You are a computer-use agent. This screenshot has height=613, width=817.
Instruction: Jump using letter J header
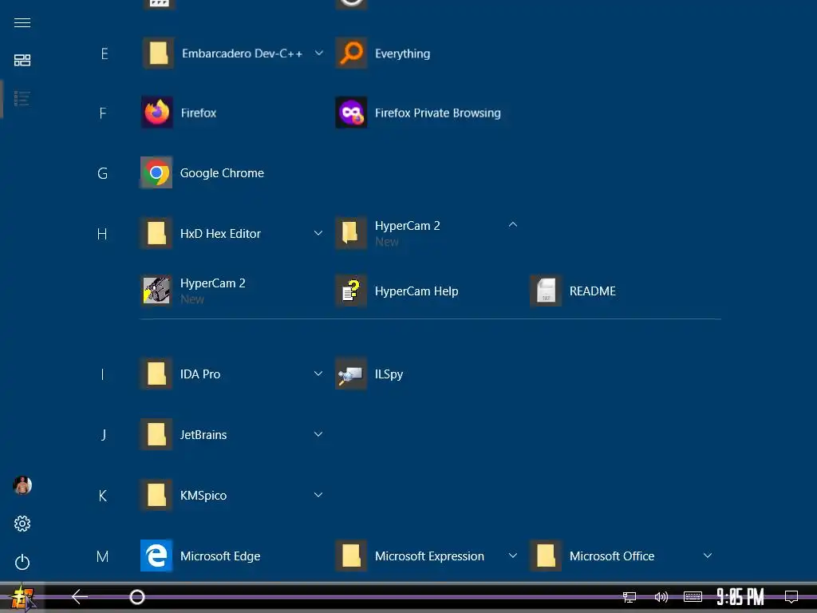tap(103, 435)
